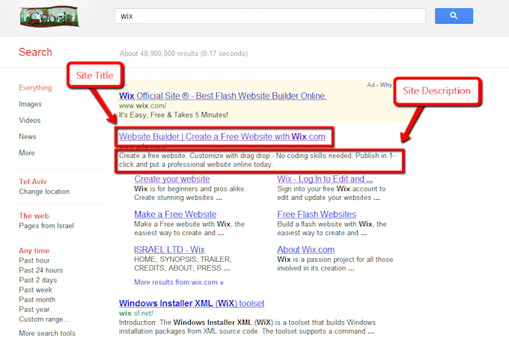This screenshot has width=509, height=345.
Task: Open the Wix - Log In to Edit sitelink
Action: point(325,179)
